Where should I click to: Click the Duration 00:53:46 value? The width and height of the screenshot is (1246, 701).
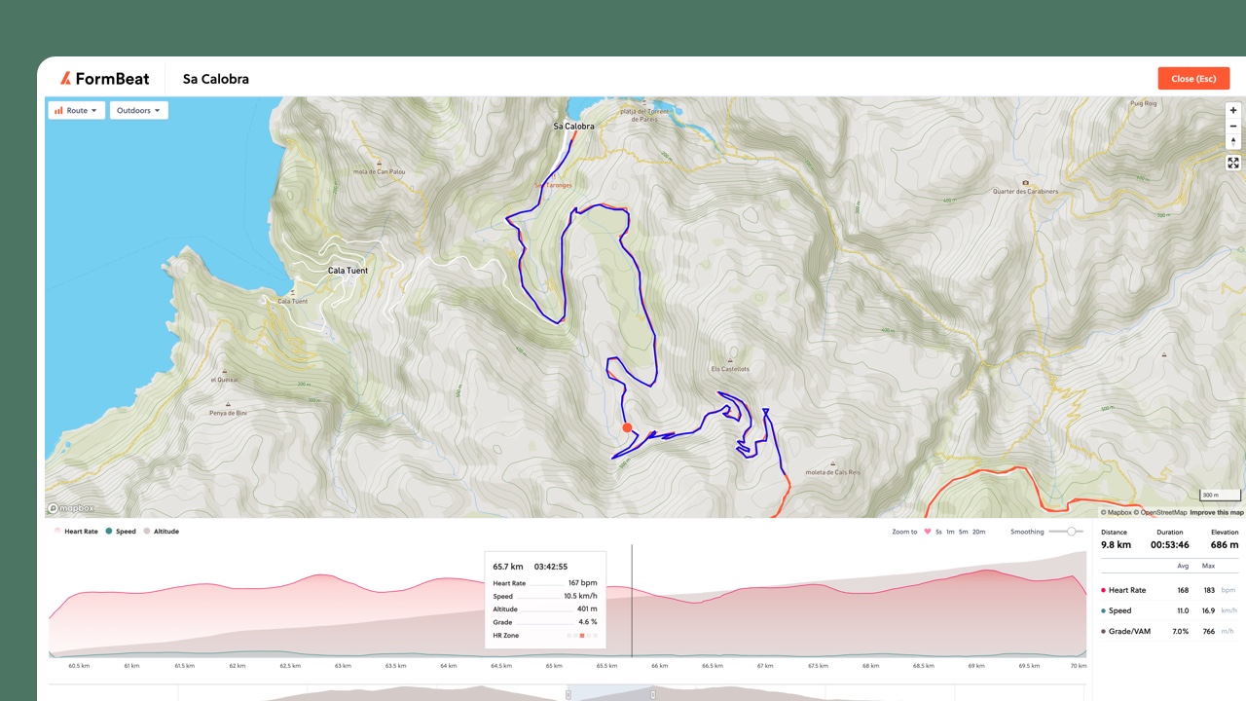(x=1170, y=545)
